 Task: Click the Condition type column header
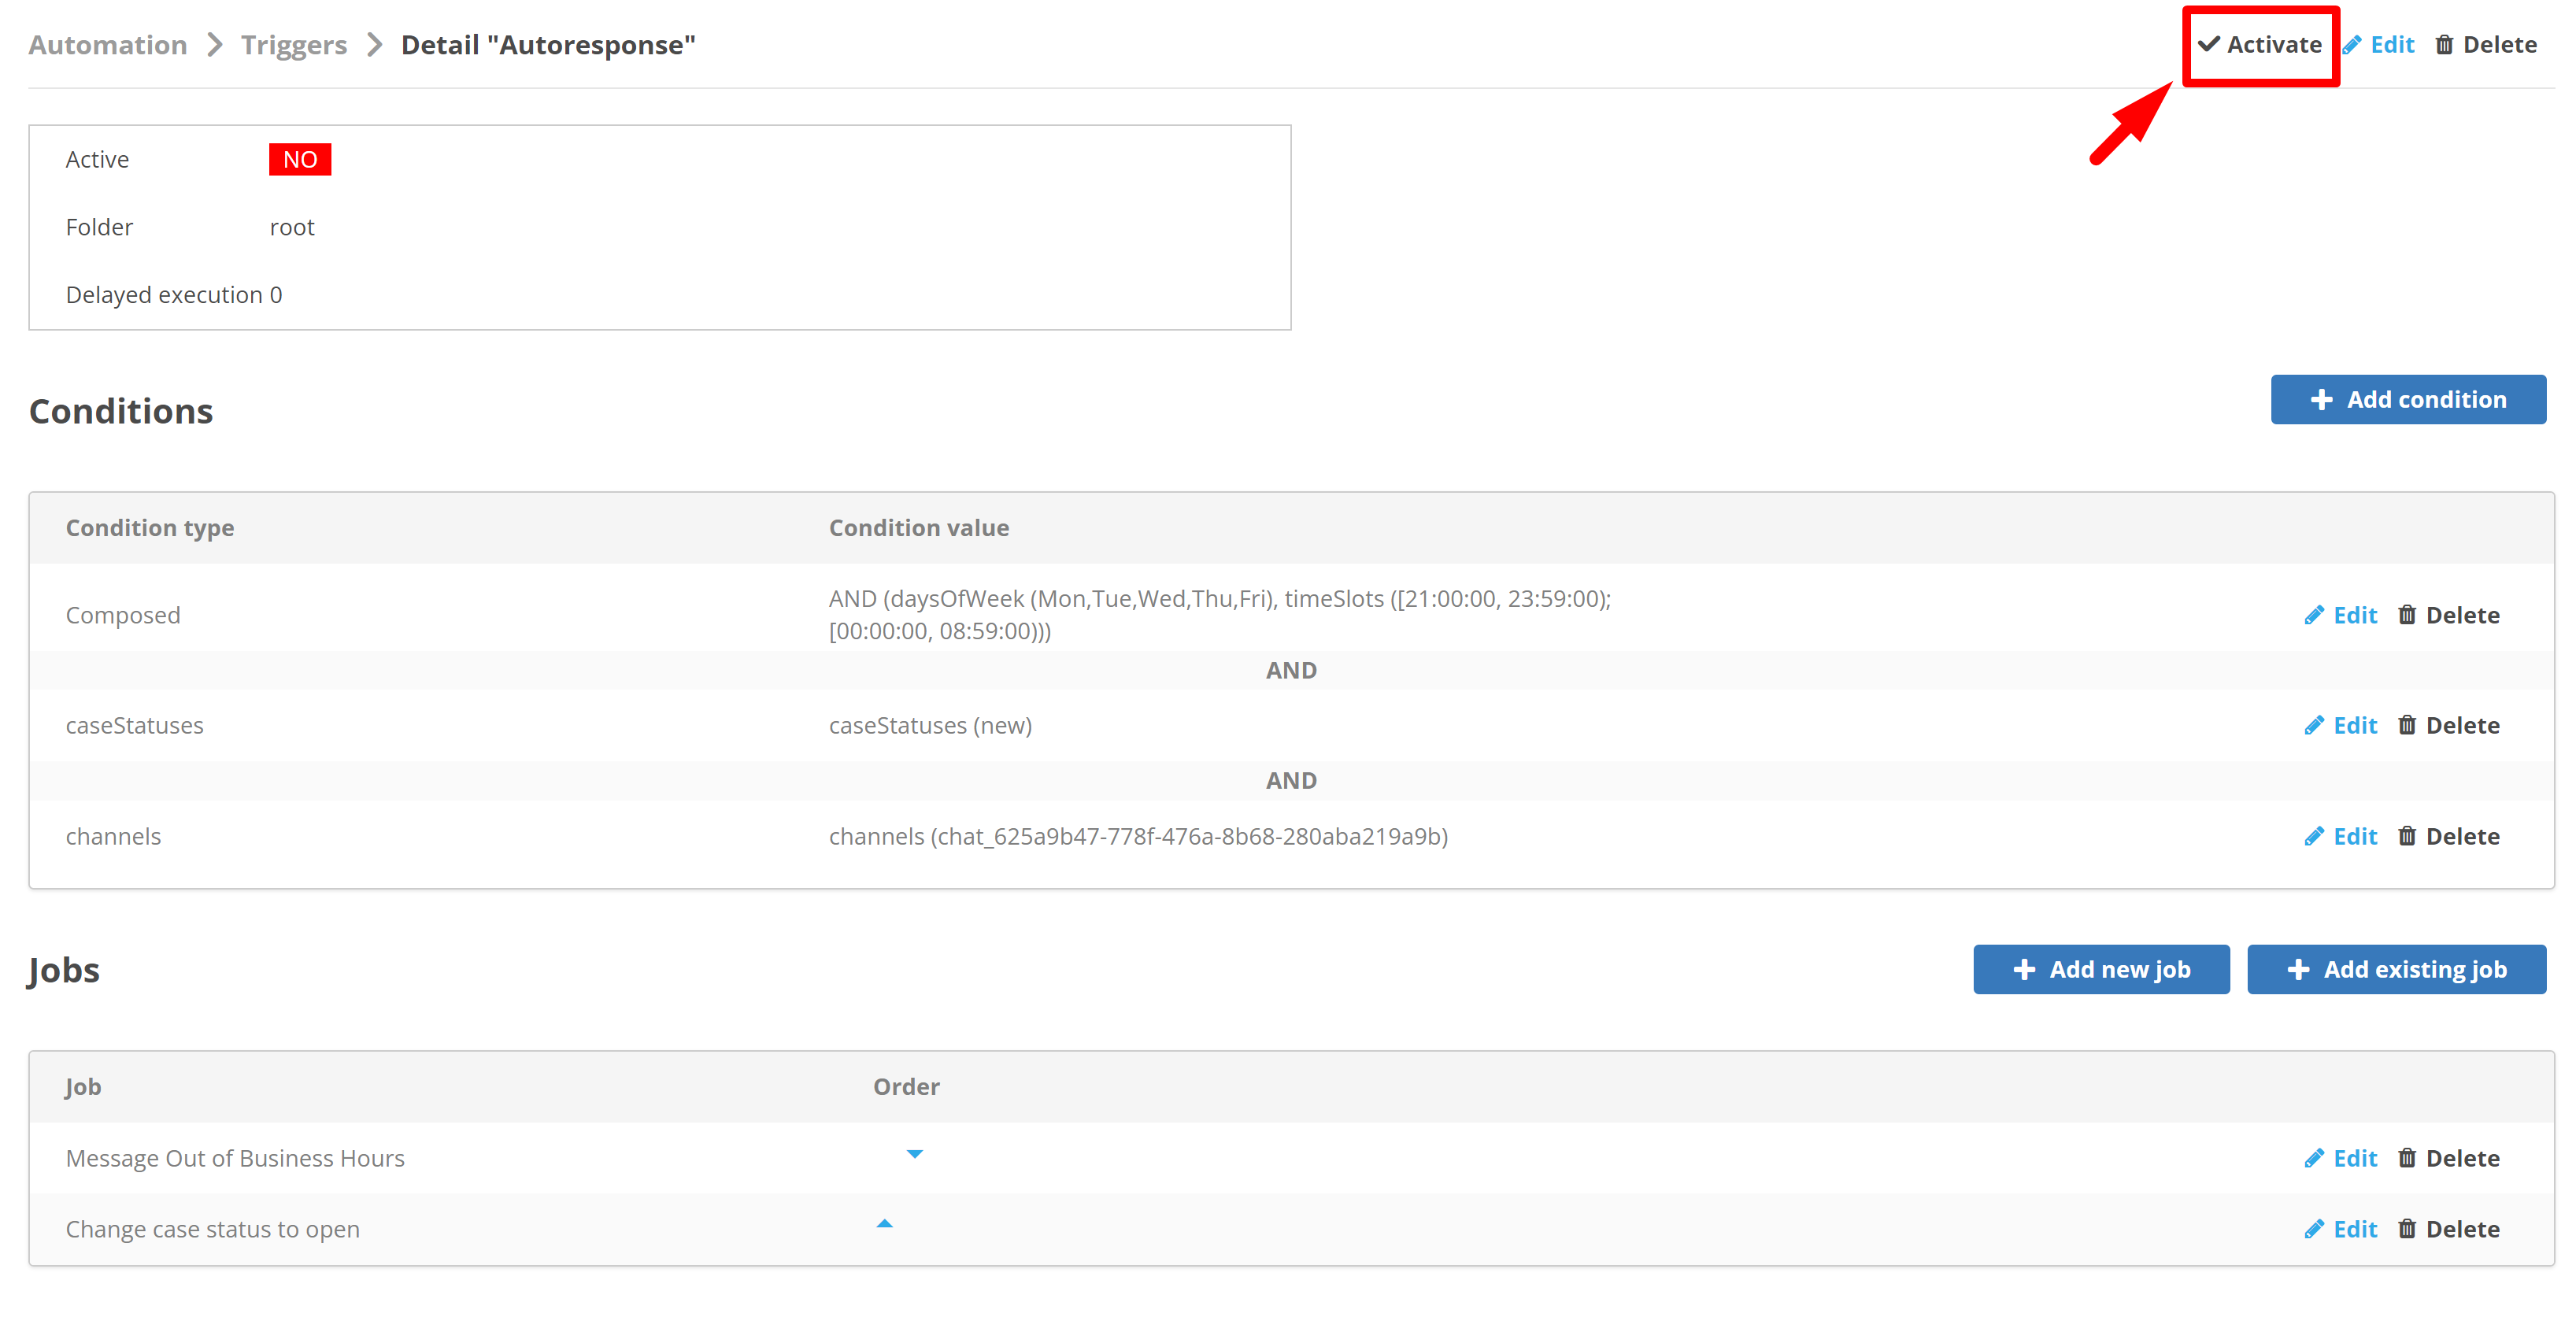pyautogui.click(x=150, y=528)
